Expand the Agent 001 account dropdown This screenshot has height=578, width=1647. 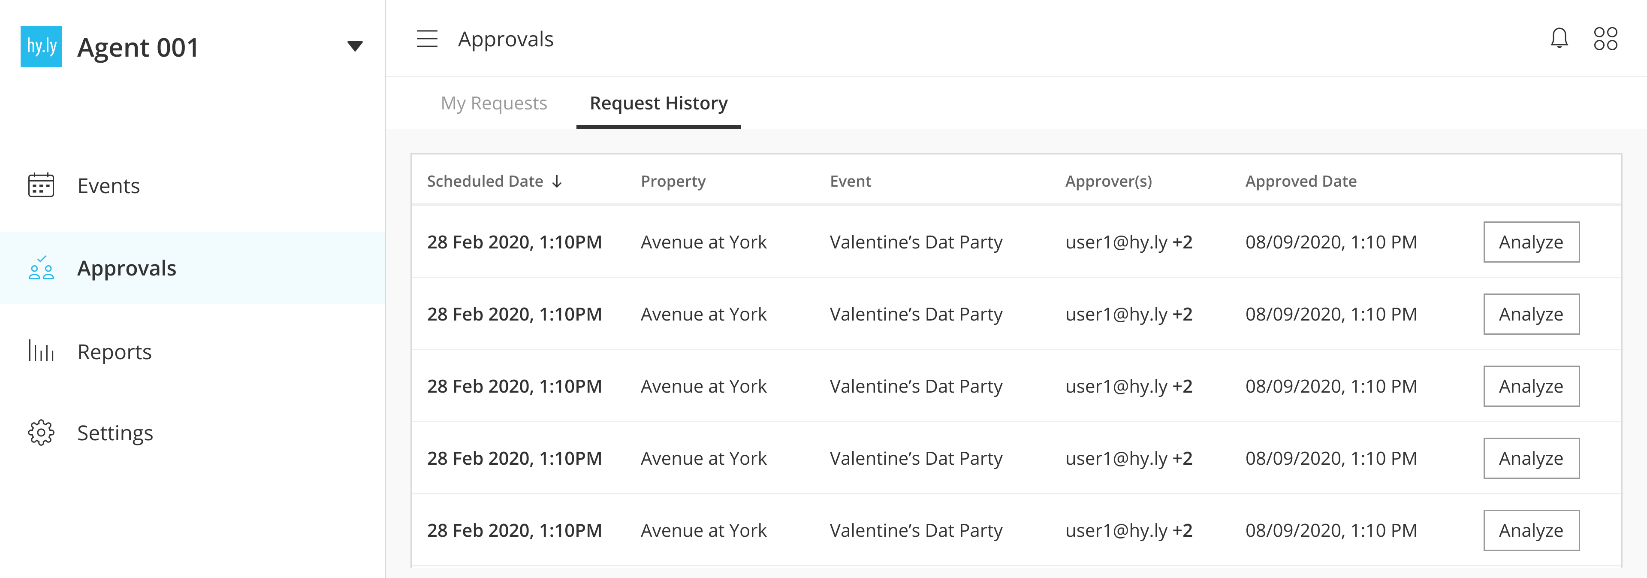click(355, 46)
